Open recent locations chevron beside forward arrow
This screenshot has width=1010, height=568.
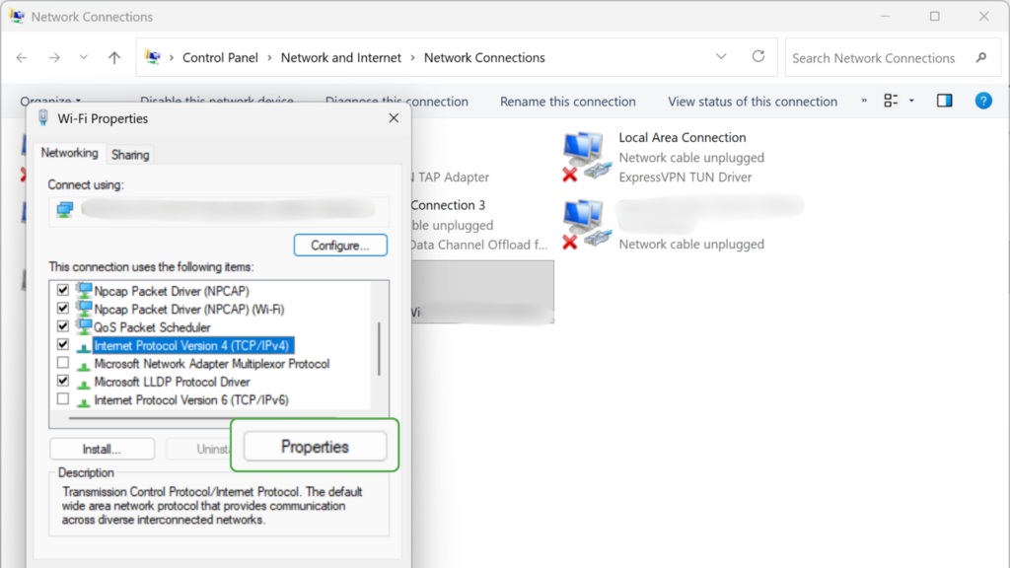[x=84, y=57]
